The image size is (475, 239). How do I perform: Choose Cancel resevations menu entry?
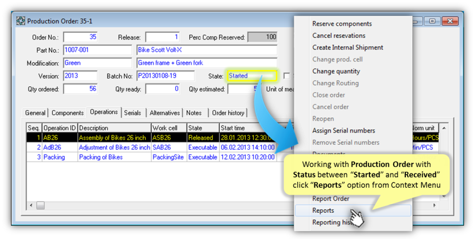click(339, 35)
